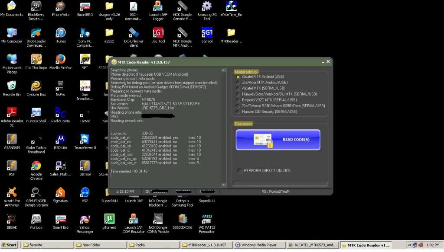
Task: Select Zte/Acer MTK Android (USB) model
Action: point(238,83)
